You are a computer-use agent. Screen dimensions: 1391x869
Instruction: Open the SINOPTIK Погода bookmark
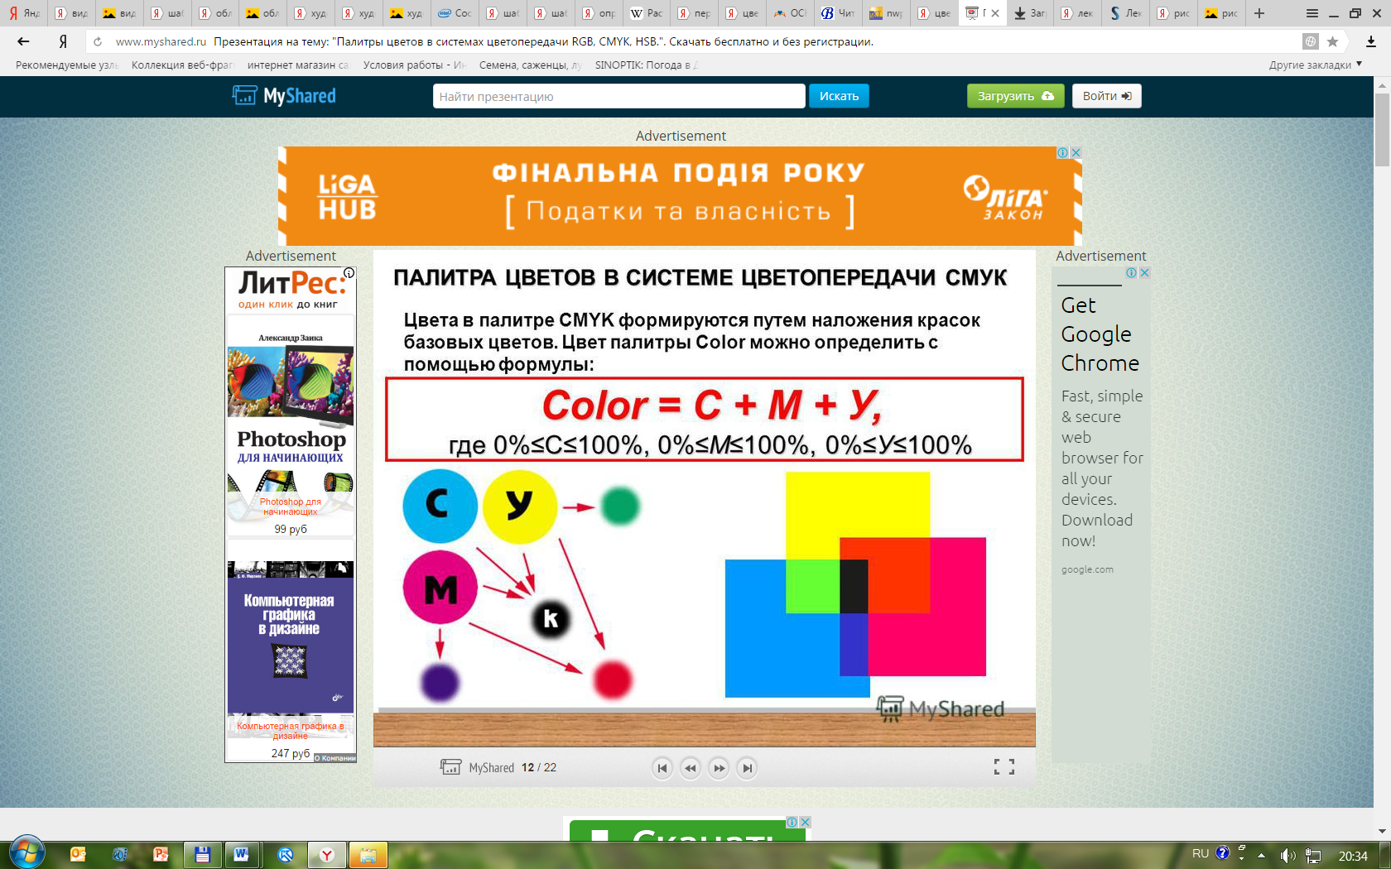[646, 65]
